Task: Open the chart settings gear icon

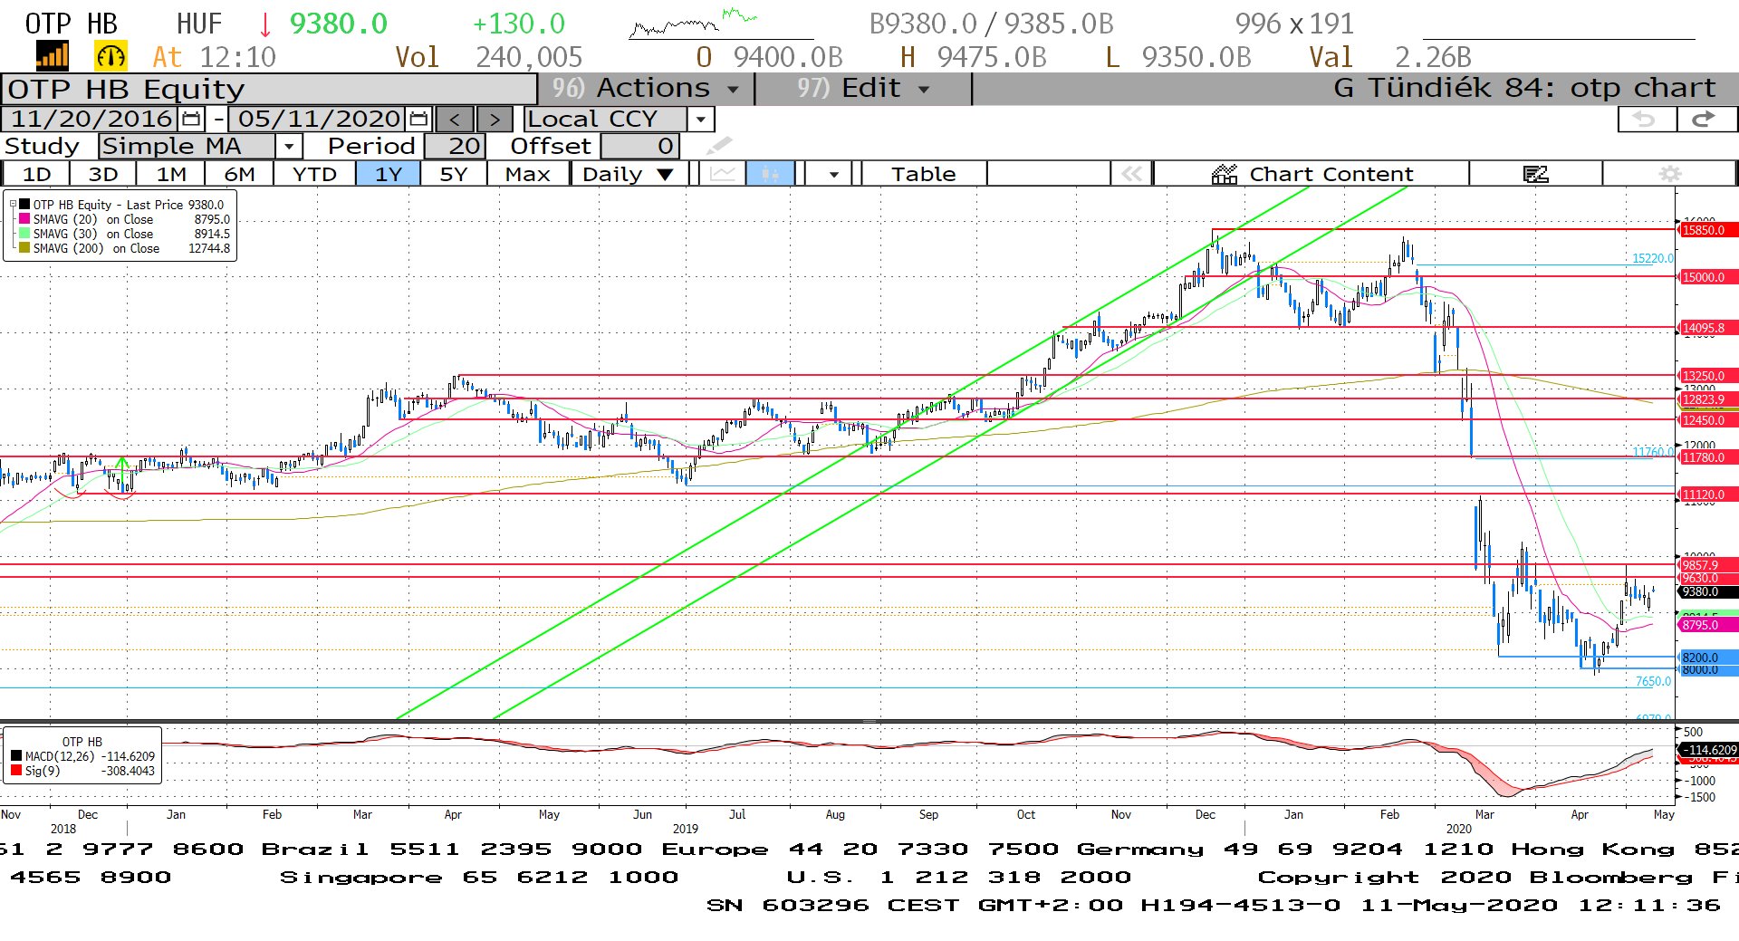Action: [1670, 174]
